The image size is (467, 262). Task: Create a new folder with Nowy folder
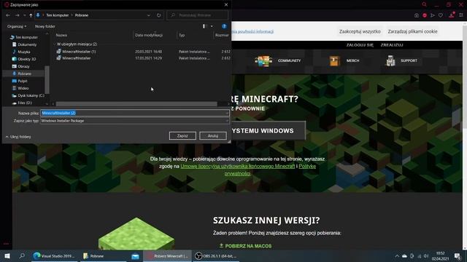45,26
